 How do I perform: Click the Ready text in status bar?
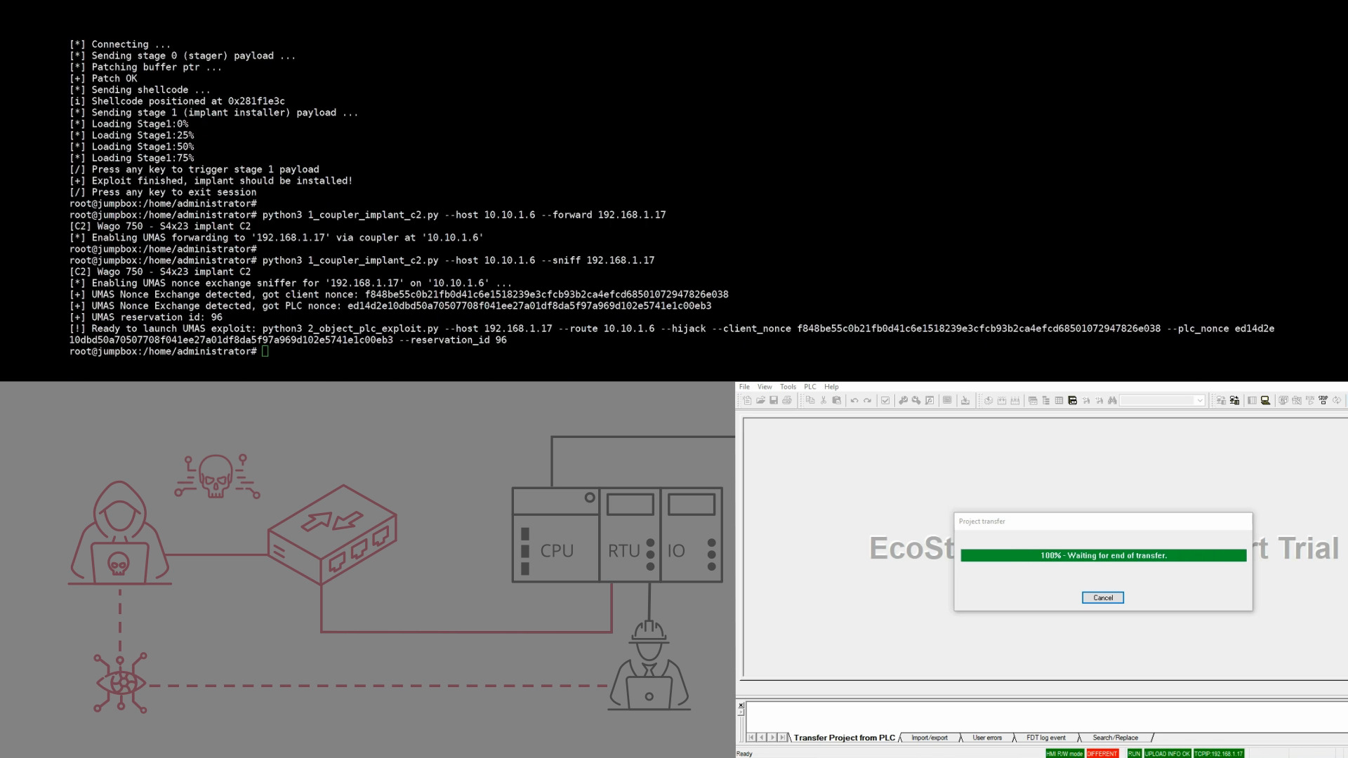744,754
